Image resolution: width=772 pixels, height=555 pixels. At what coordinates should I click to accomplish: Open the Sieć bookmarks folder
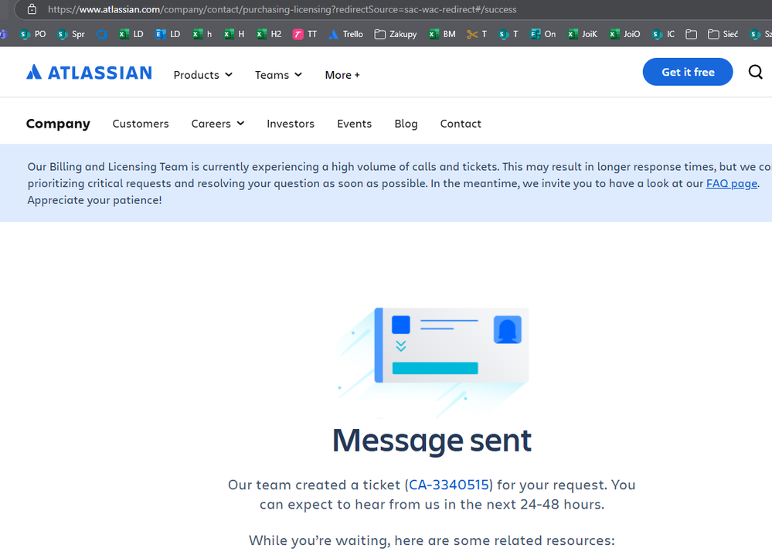(723, 34)
